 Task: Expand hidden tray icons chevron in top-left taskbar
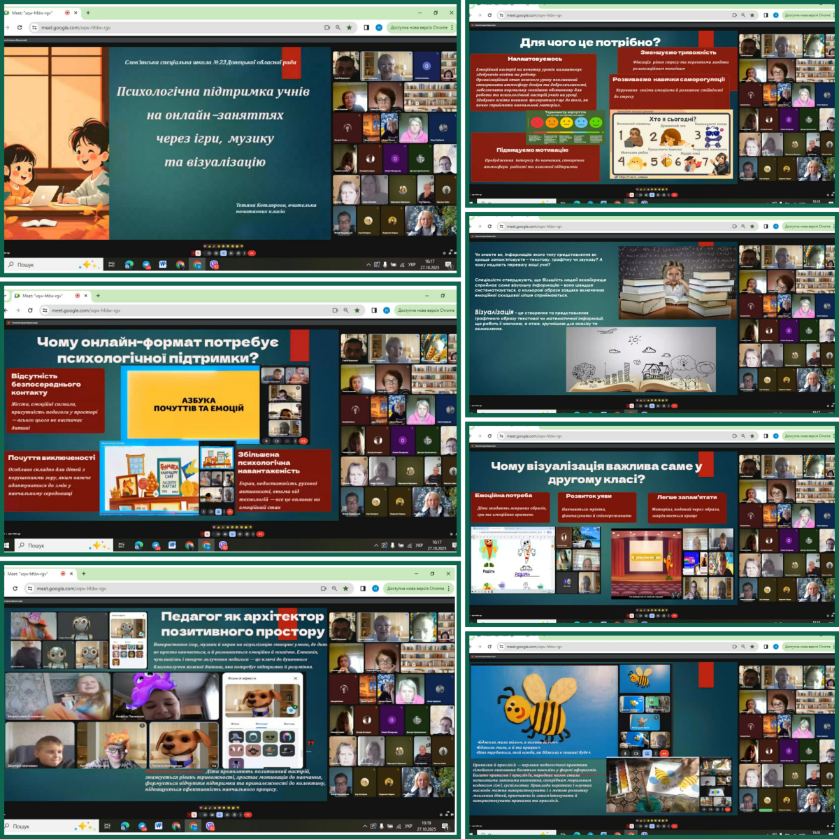pos(368,265)
